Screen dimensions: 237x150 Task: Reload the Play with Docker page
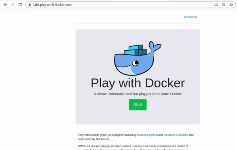[x=20, y=5]
